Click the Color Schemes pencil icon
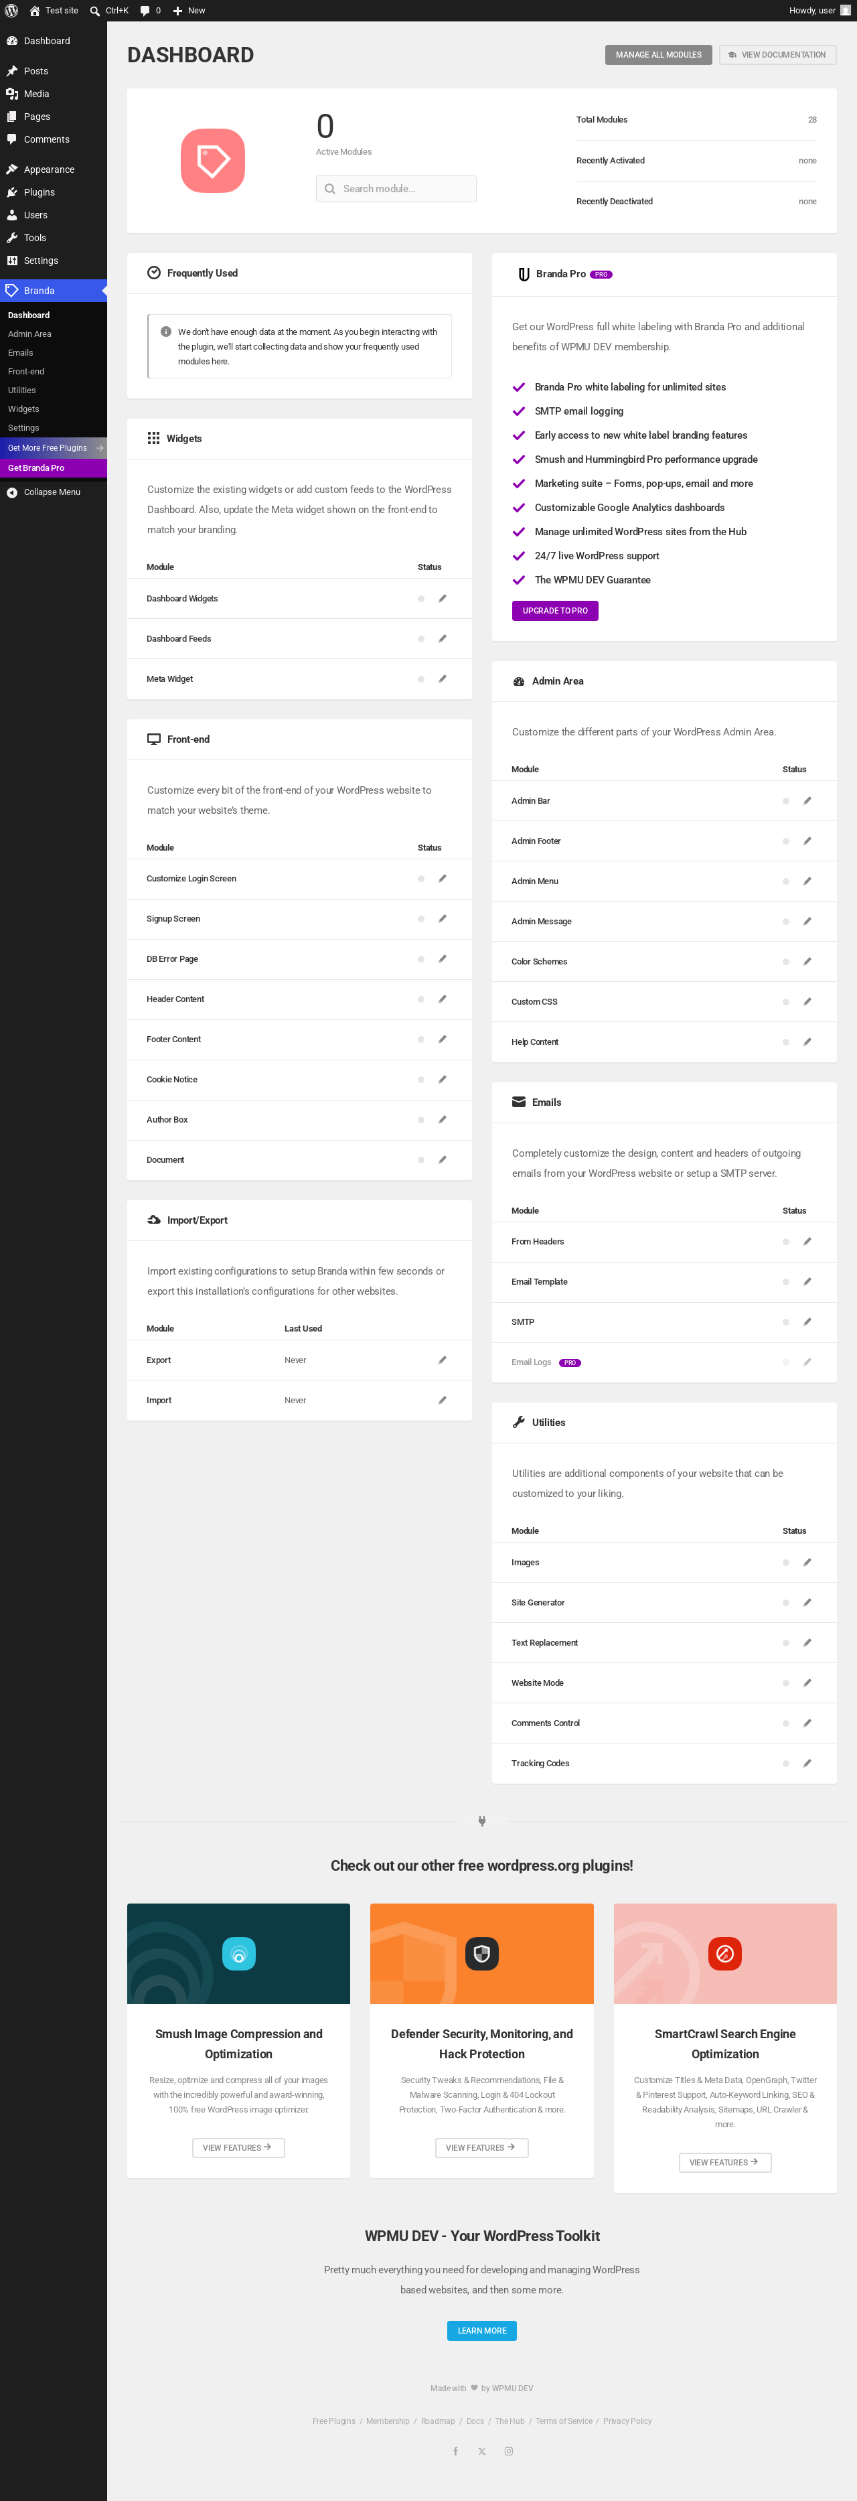 click(807, 961)
